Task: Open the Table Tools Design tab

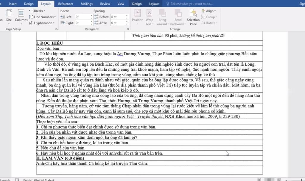Action: coord(137,4)
